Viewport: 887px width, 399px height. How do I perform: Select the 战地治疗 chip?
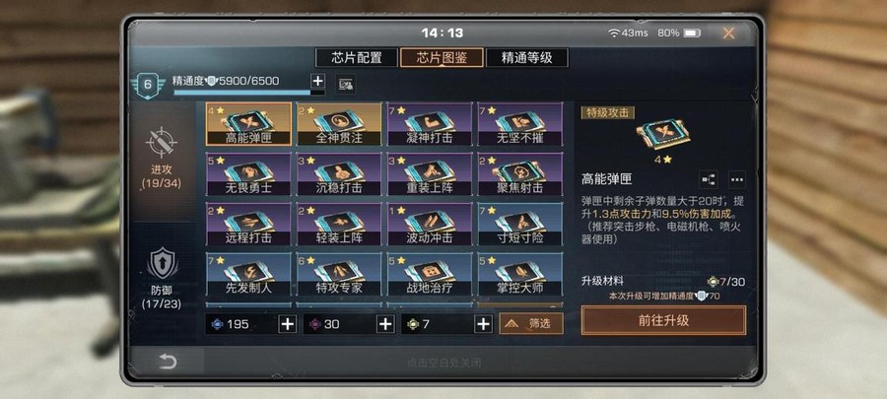[x=430, y=274]
